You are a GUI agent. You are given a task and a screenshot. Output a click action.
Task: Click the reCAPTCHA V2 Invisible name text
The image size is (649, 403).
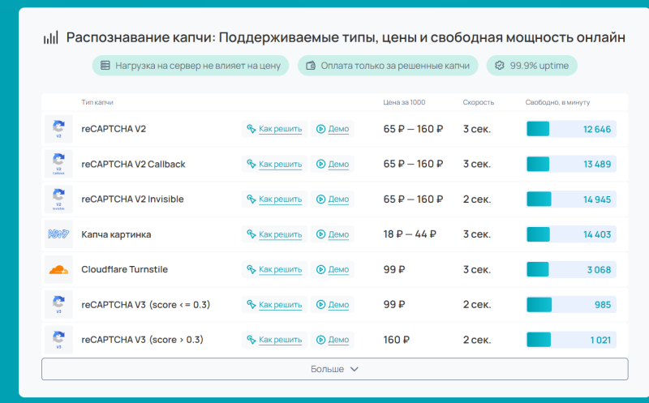[x=132, y=199]
